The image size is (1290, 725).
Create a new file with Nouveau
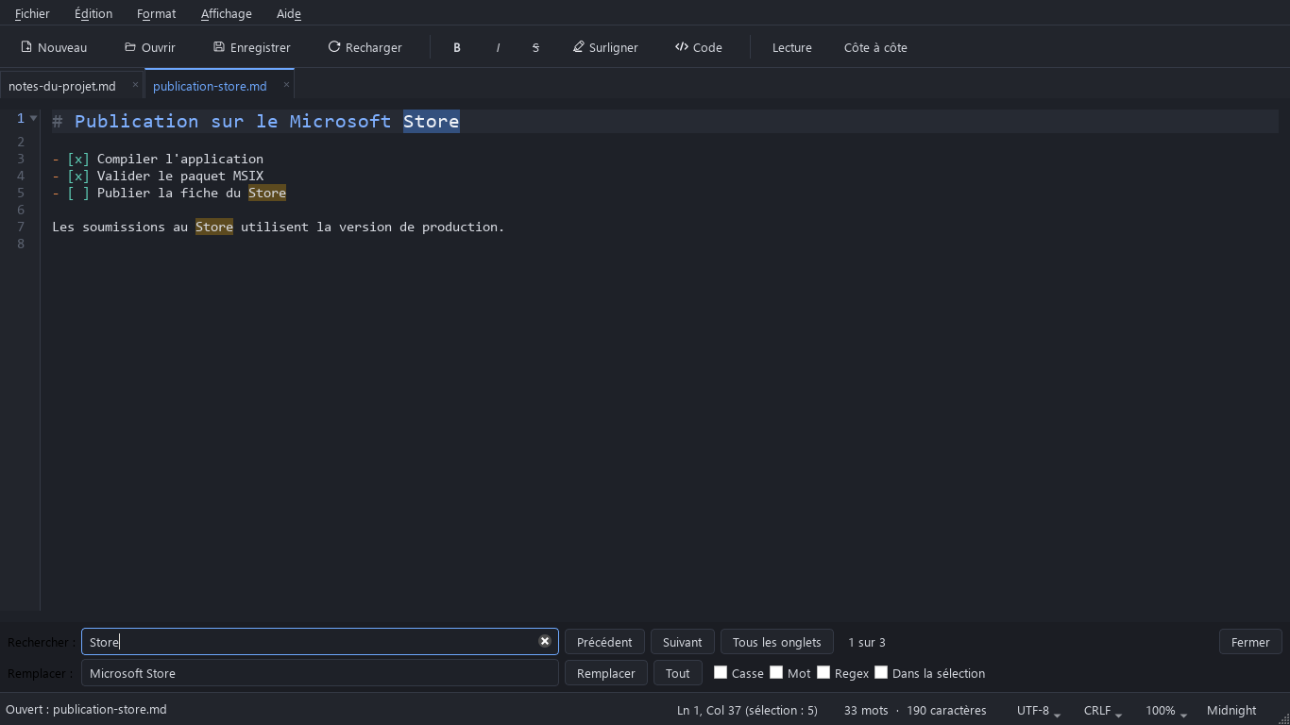coord(54,47)
